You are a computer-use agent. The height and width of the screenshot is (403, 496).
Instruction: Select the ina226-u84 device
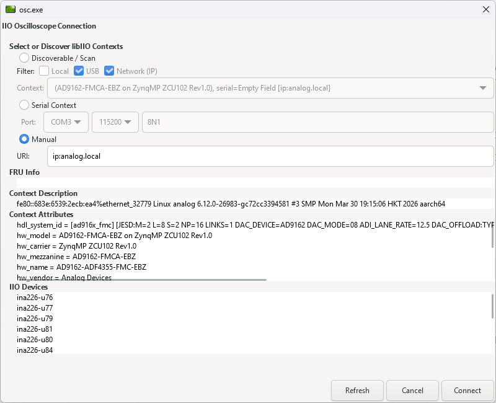coord(35,350)
